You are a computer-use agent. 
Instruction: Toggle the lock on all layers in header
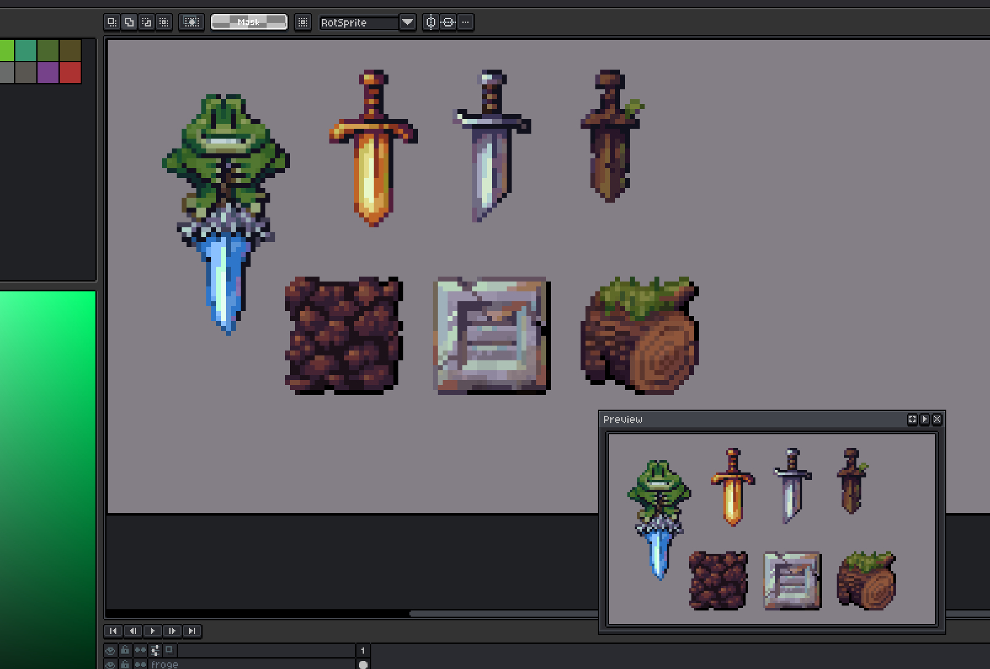125,650
